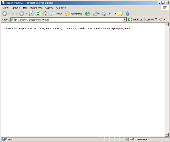Click the Mail envelope icon
The image size is (170, 142).
pyautogui.click(x=95, y=14)
